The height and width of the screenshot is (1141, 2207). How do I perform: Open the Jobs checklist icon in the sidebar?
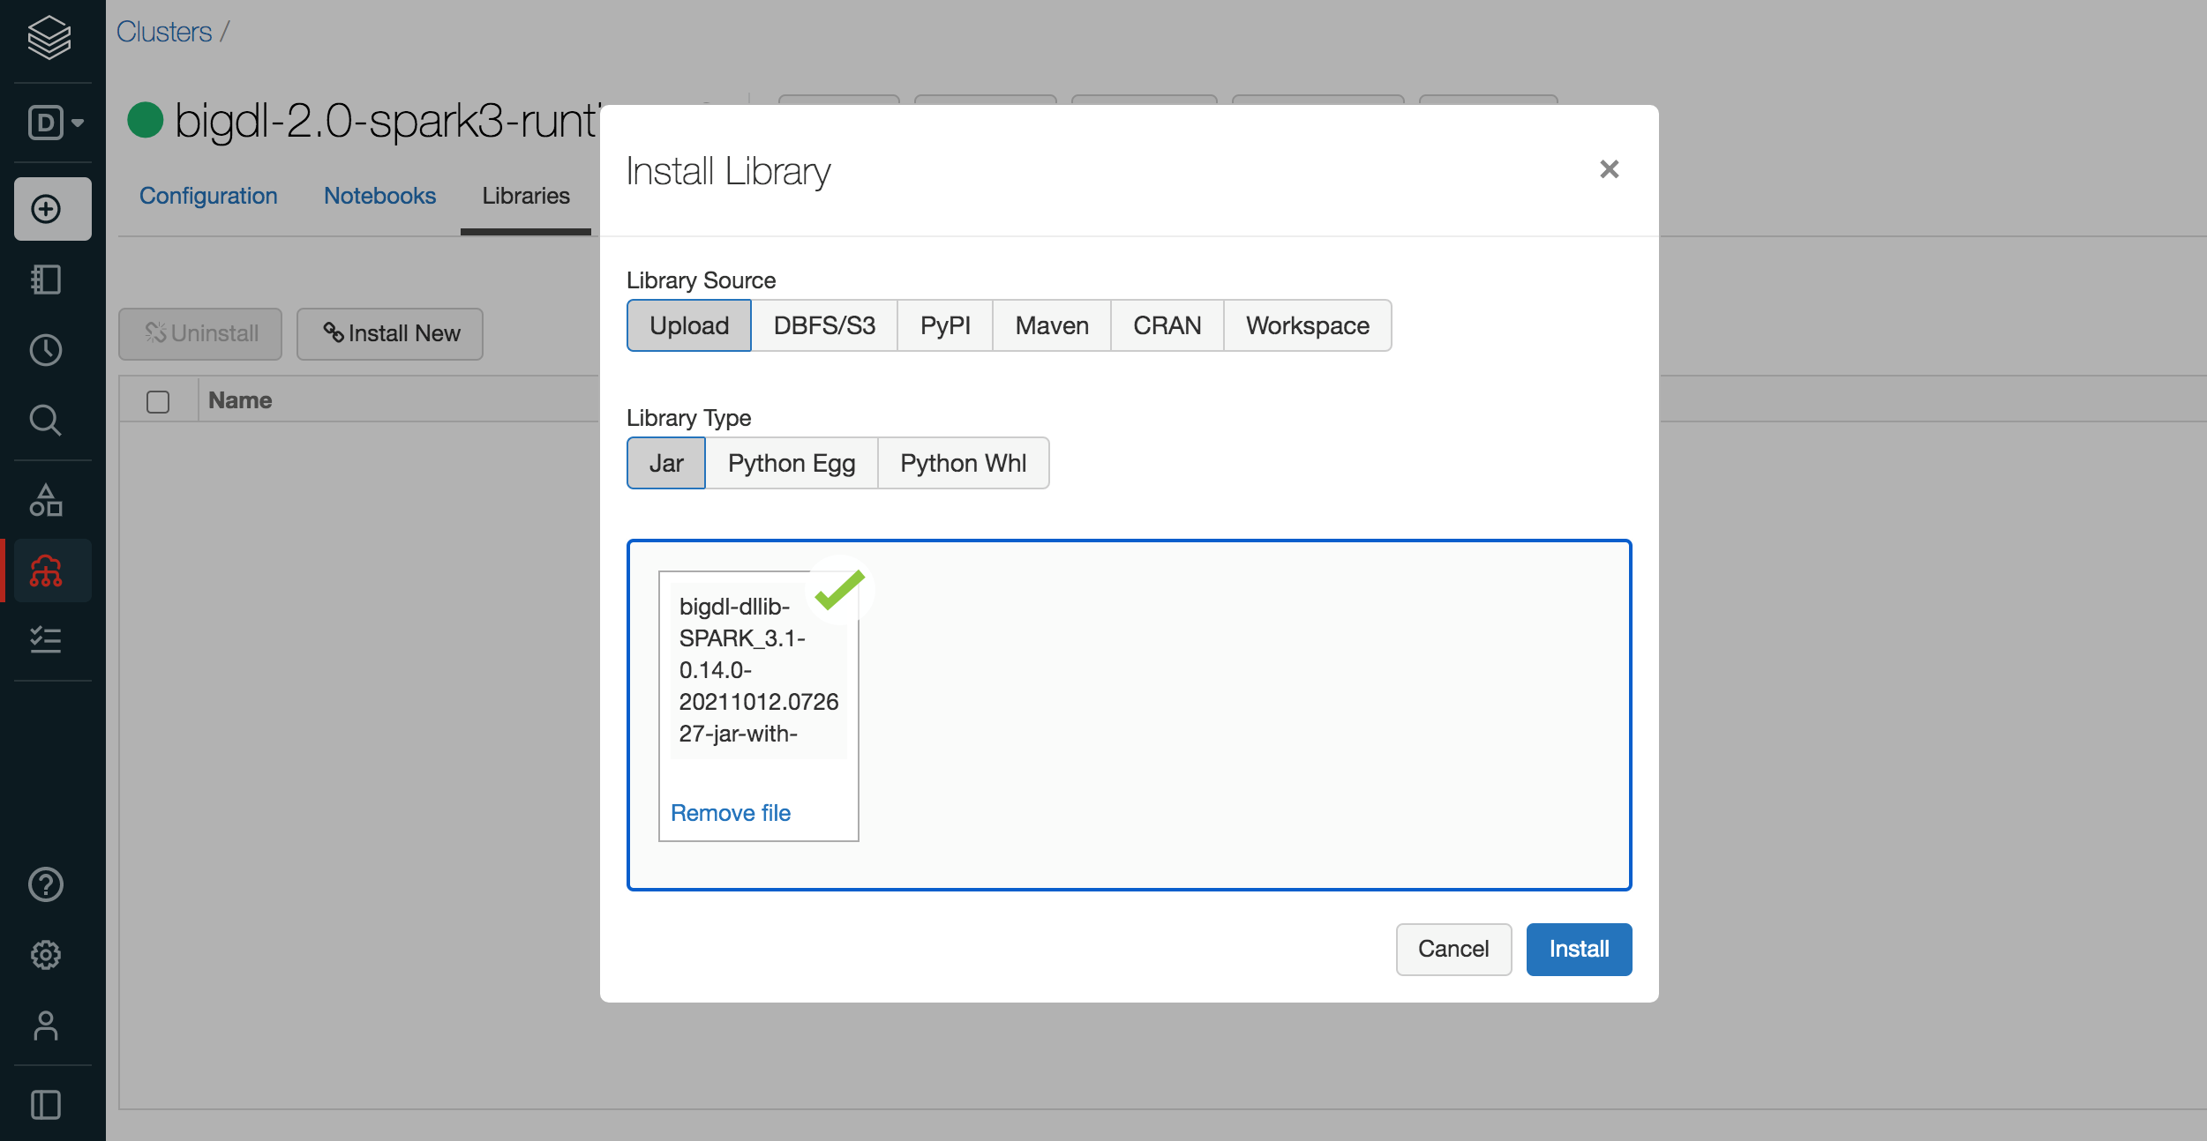point(46,639)
